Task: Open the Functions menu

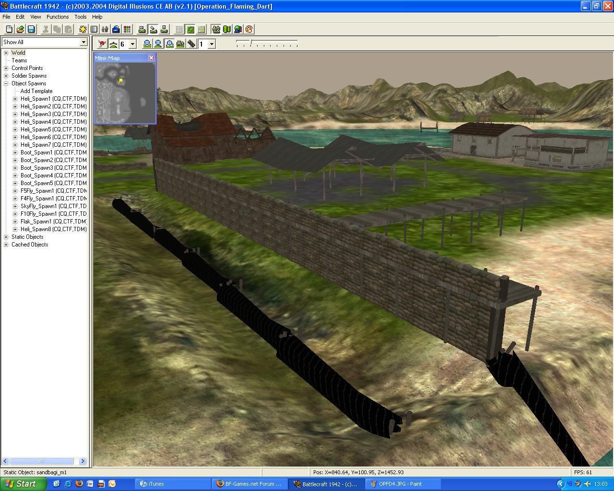Action: pyautogui.click(x=58, y=17)
